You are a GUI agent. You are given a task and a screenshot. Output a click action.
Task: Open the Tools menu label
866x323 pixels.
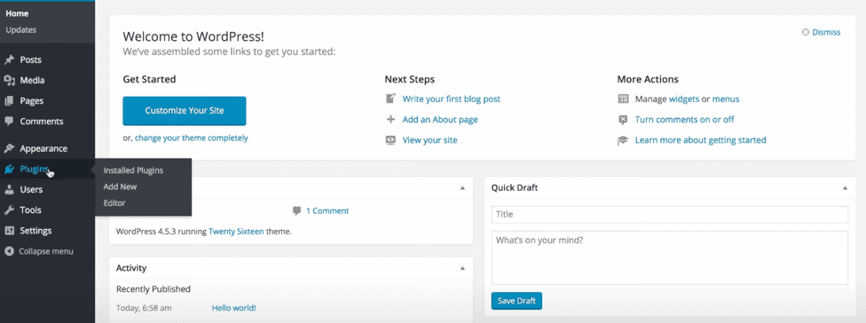point(30,209)
